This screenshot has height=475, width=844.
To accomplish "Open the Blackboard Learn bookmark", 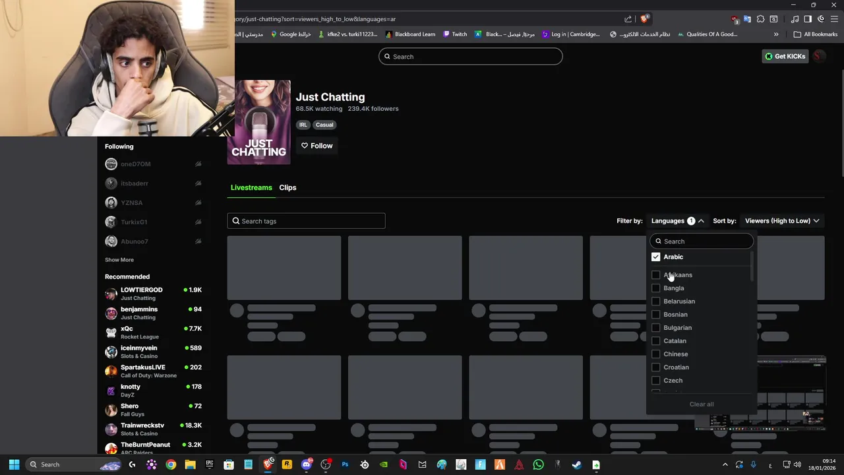I will (x=410, y=34).
